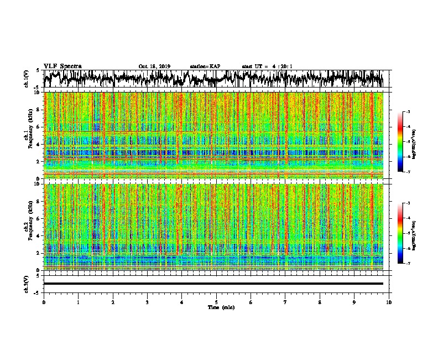Click time axis tick label "2"
This screenshot has width=438, height=339.
coord(113,302)
